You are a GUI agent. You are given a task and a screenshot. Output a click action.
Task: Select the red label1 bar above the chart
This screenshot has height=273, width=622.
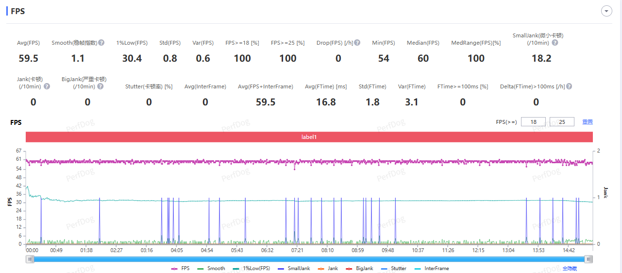(309, 137)
